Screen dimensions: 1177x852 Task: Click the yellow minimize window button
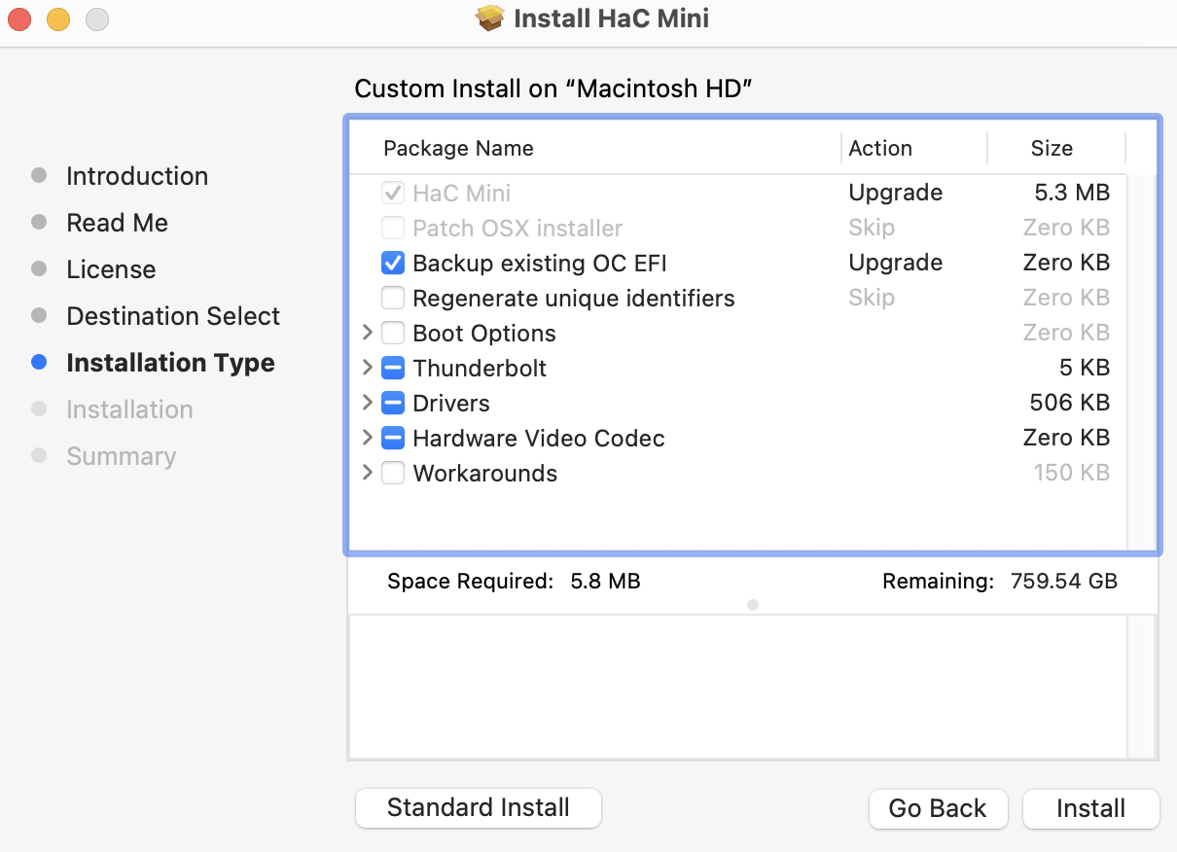tap(58, 18)
